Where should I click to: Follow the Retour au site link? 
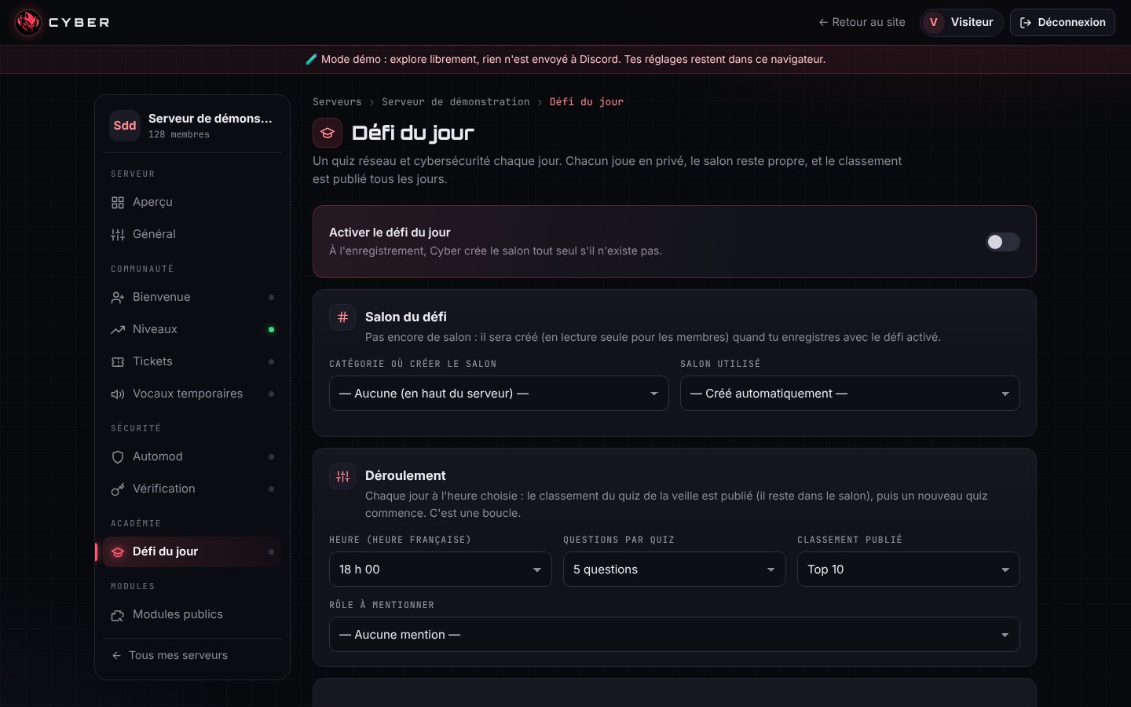[x=862, y=22]
